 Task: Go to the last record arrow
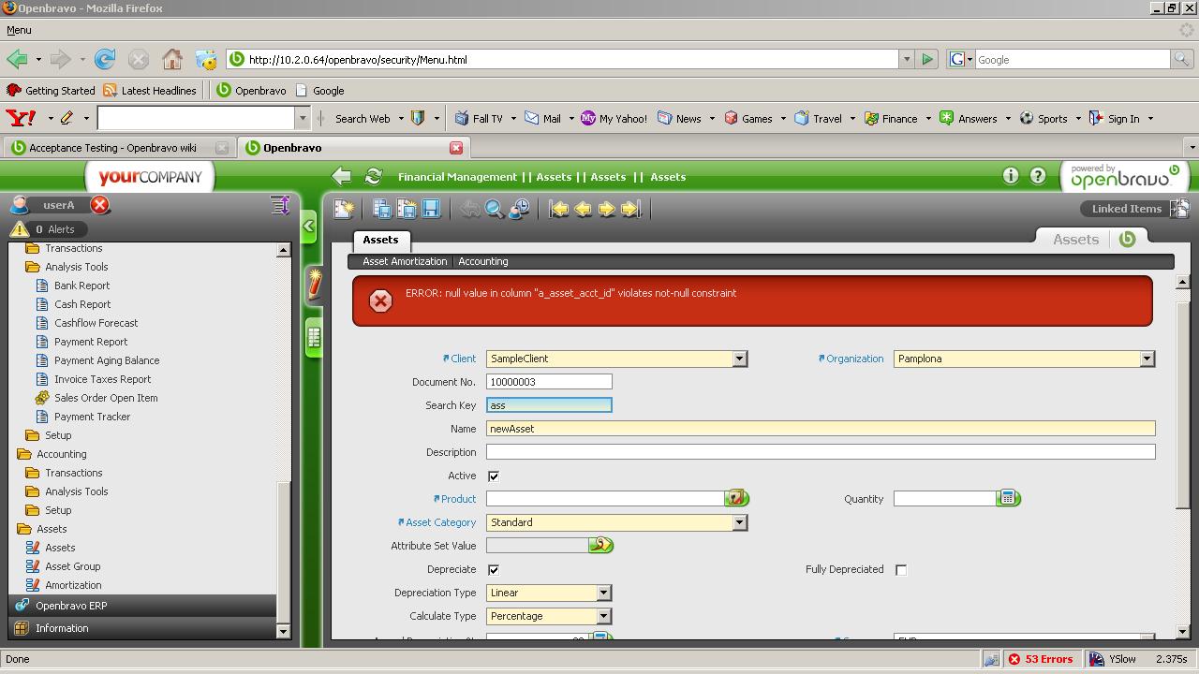click(x=631, y=209)
